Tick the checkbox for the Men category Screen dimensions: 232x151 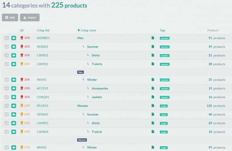7,38
